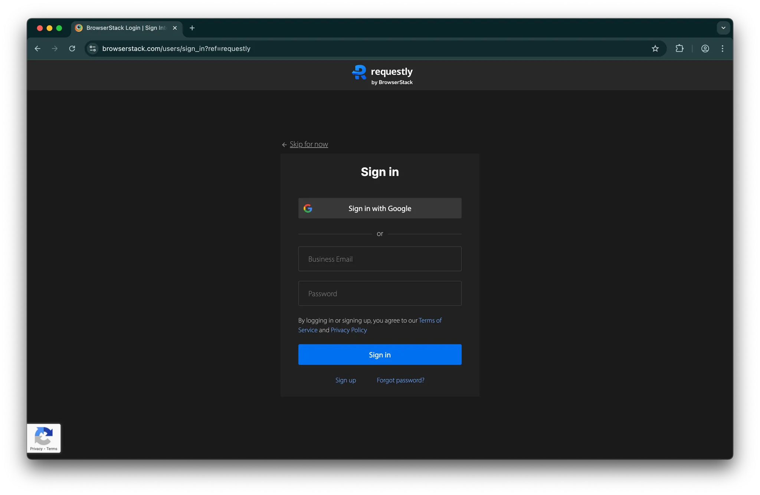The height and width of the screenshot is (495, 760).
Task: Focus the Password field
Action: point(380,293)
